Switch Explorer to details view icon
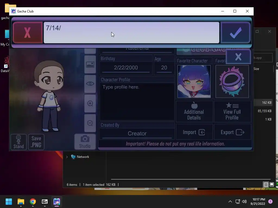The image size is (278, 208). (266, 185)
